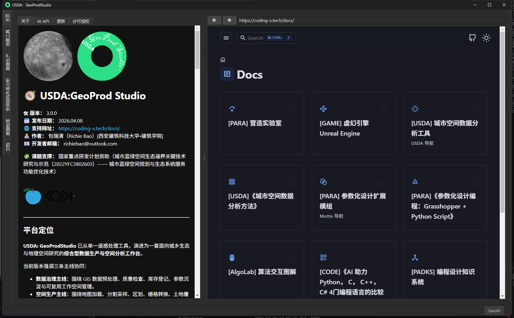The image size is (514, 318).
Task: Click the URL address bar
Action: (x=371, y=20)
